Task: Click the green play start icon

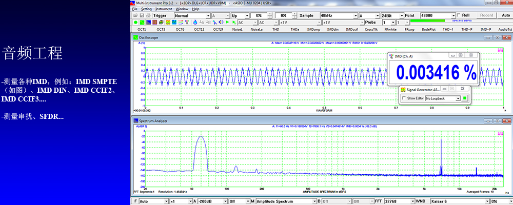Action: pyautogui.click(x=227, y=22)
